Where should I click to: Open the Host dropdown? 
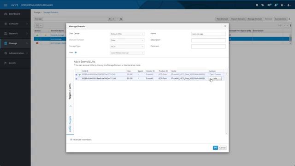[127, 53]
